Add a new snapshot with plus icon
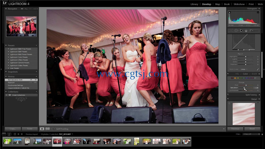The width and height of the screenshot is (265, 149). pyautogui.click(x=36, y=72)
